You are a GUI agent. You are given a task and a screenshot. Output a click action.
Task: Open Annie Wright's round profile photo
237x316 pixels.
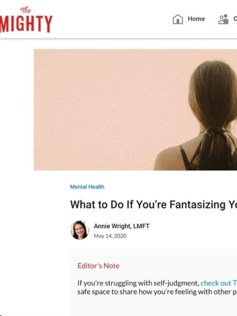point(80,230)
